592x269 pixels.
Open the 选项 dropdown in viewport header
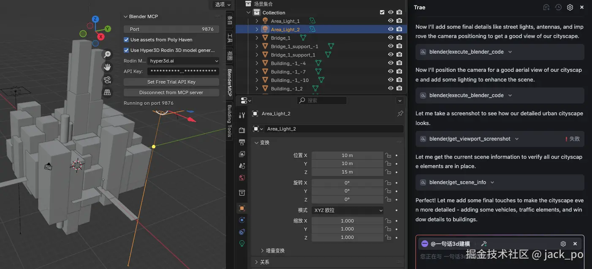click(x=223, y=4)
